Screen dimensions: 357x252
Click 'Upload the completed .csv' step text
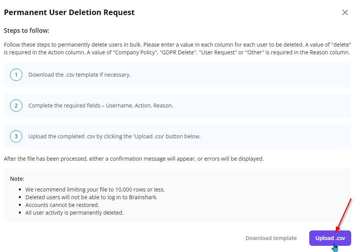tap(114, 136)
